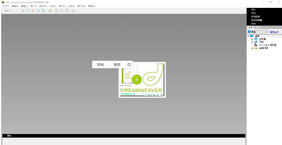Open the 帮助(H) menu
The height and width of the screenshot is (145, 282).
[x=91, y=6]
